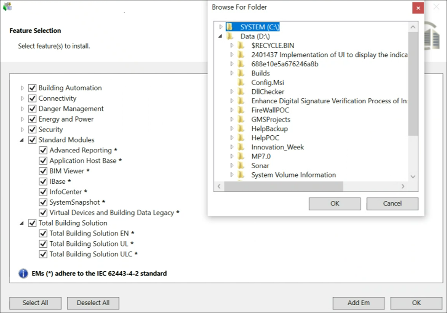Viewport: 447px width, 313px height.
Task: Uncheck the Building Automation checkbox
Action: tap(32, 88)
